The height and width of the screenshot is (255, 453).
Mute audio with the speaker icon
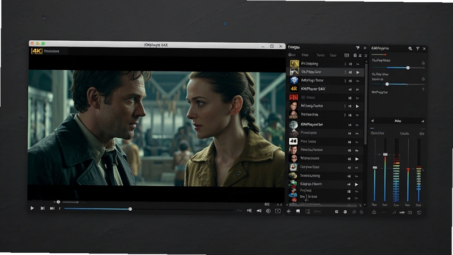coord(259,211)
